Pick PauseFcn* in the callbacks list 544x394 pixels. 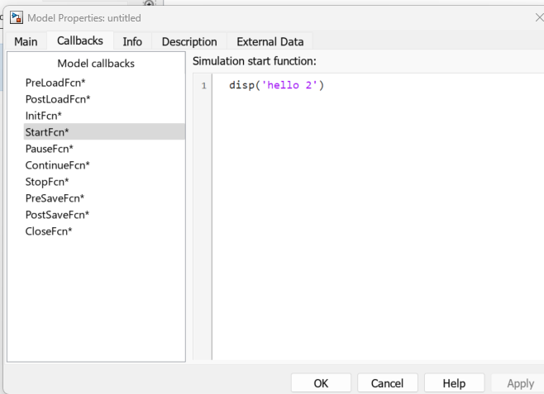50,149
